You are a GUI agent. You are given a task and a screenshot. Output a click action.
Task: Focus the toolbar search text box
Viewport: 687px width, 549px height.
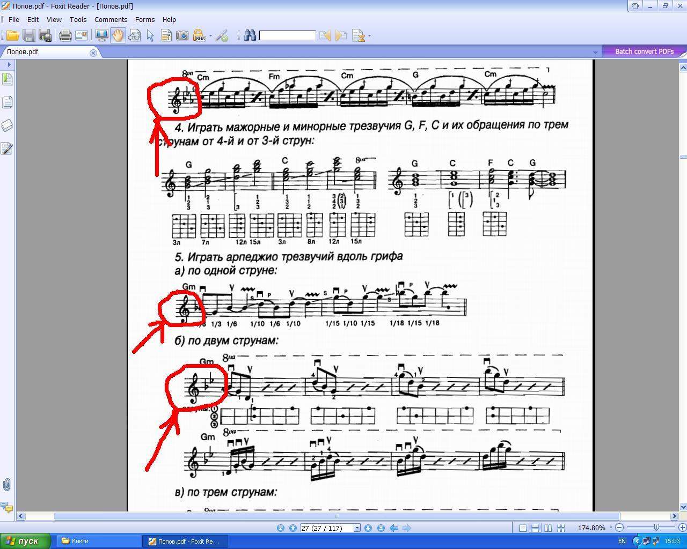287,35
